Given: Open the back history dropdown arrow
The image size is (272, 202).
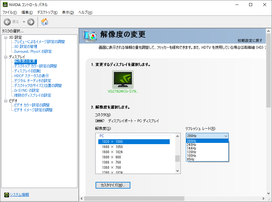Looking at the screenshot, I should pyautogui.click(x=24, y=22).
